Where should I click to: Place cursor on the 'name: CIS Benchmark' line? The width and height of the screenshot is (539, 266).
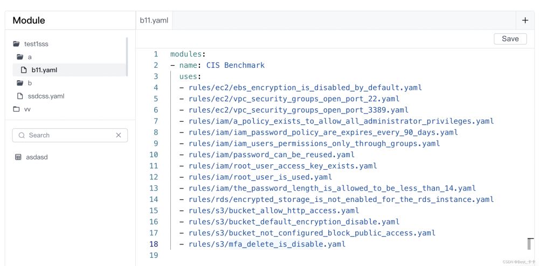(x=226, y=65)
